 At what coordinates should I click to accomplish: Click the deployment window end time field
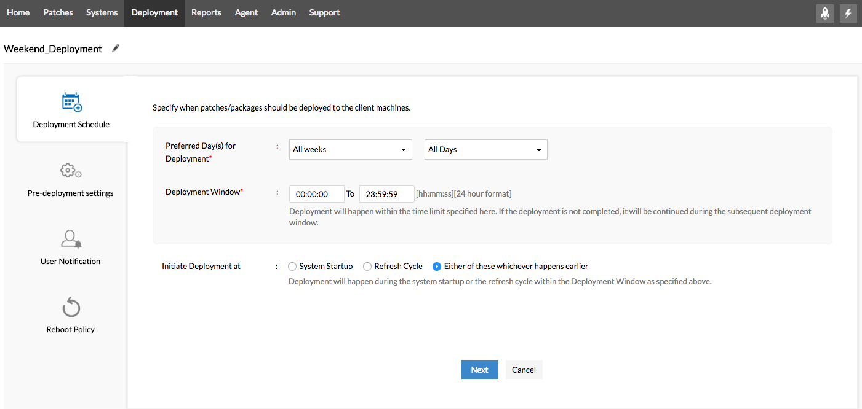point(386,194)
